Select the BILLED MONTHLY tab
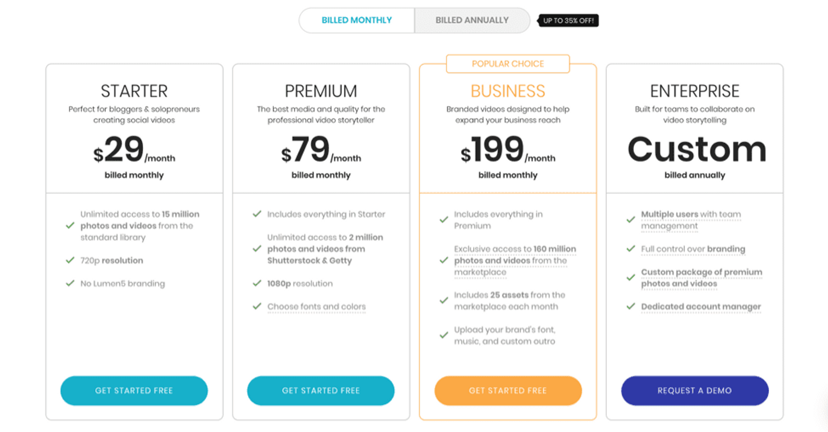This screenshot has width=828, height=432. 357,20
